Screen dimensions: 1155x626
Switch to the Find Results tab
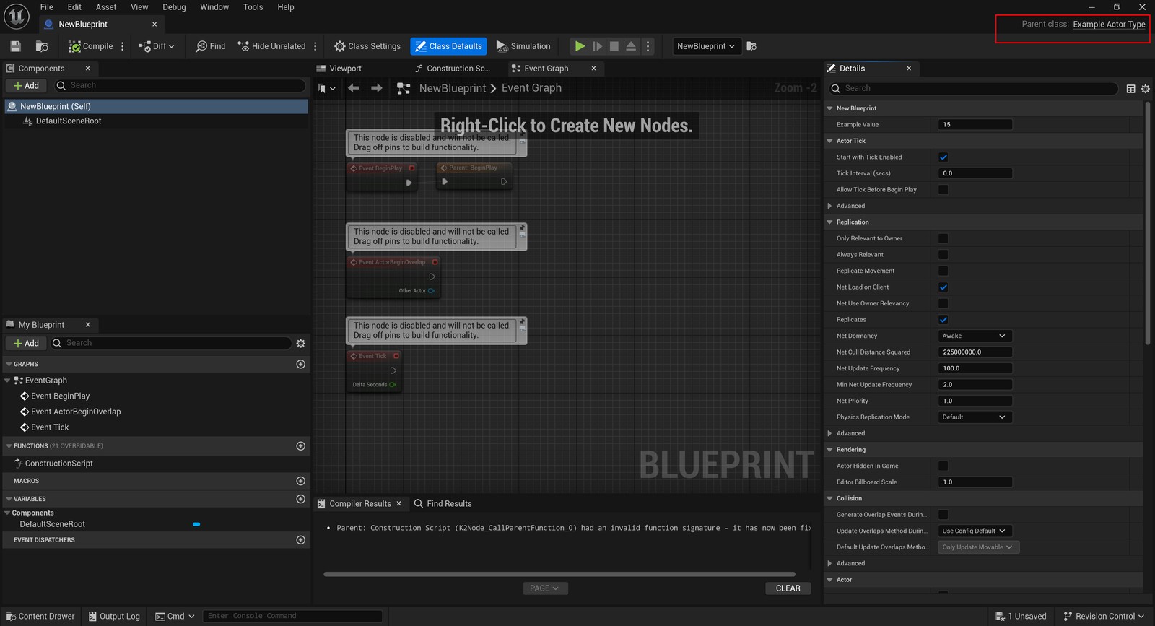click(443, 504)
